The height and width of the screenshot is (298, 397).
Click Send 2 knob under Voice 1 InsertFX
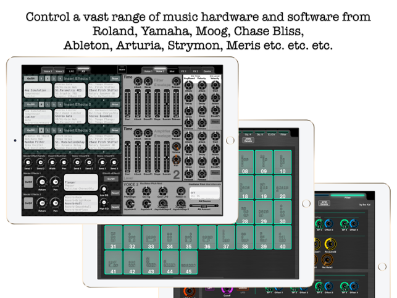tap(89, 163)
